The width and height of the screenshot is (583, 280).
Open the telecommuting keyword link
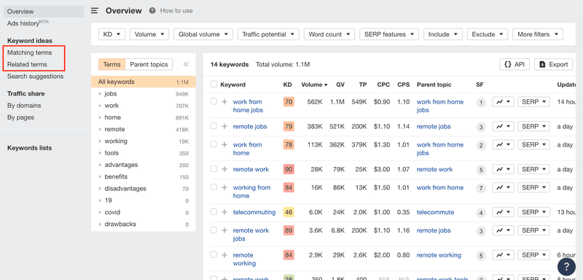coord(254,212)
